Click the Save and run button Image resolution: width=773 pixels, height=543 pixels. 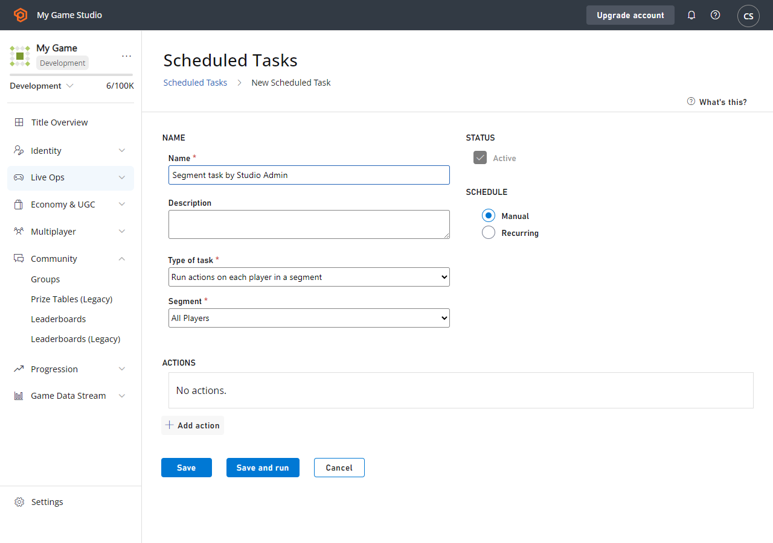263,468
